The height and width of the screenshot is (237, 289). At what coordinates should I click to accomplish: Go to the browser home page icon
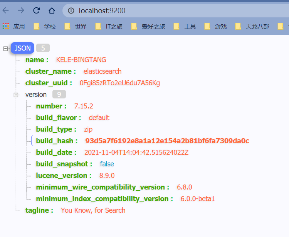(52, 10)
